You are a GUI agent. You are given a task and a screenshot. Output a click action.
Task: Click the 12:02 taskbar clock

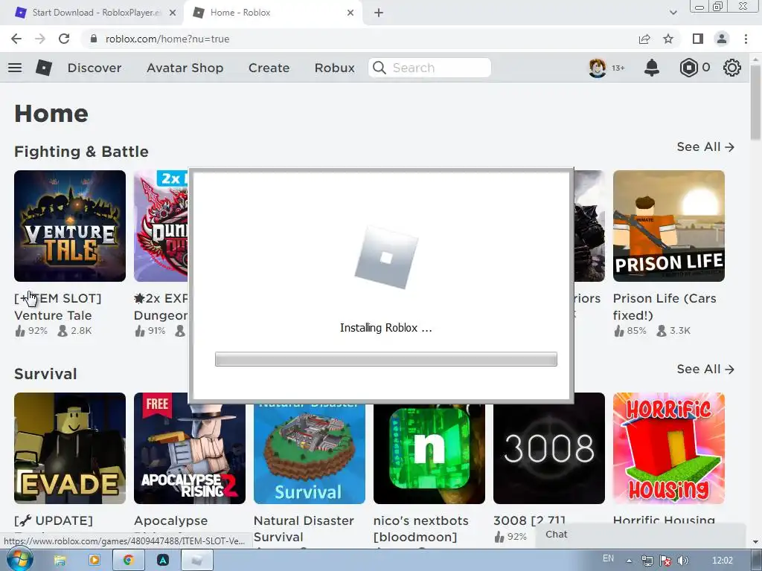click(722, 561)
